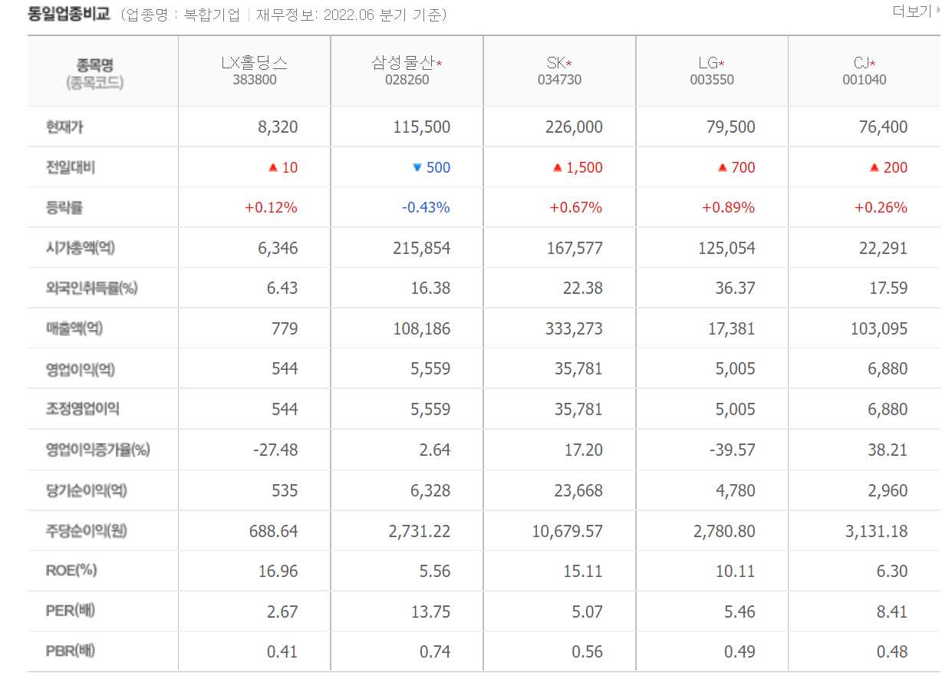Click red up arrow beside 10
Viewport: 942px width, 676px height.
[272, 167]
